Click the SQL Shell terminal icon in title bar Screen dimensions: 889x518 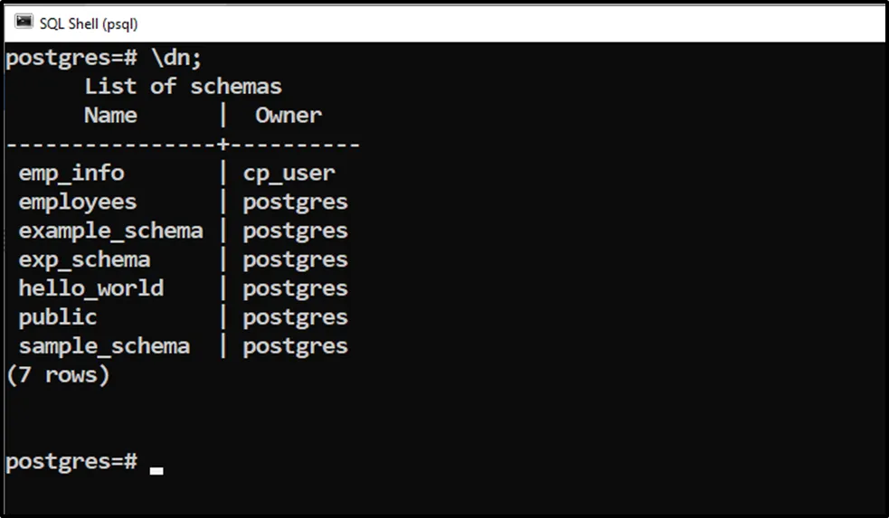[x=24, y=23]
